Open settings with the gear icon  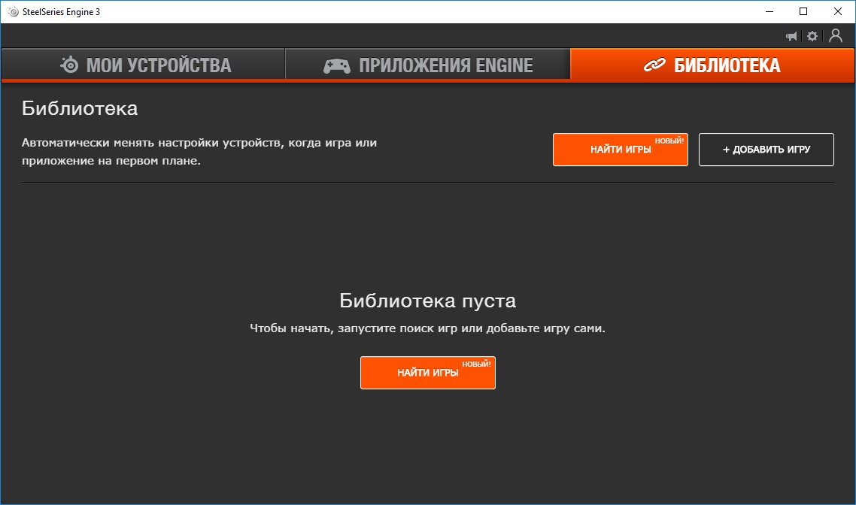click(812, 36)
